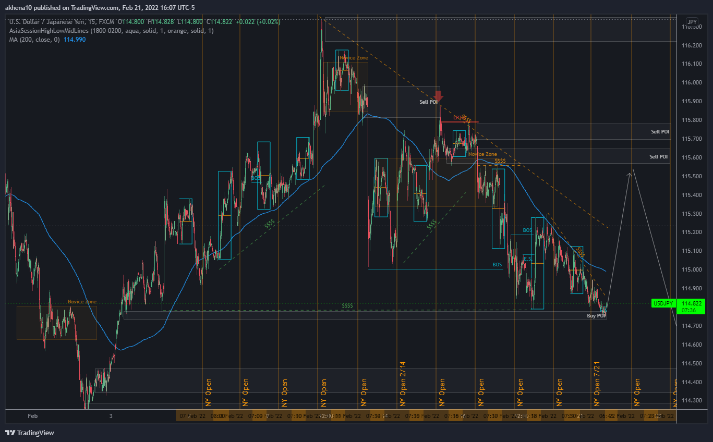
Task: Click the 3 date label on time axis
Action: click(111, 416)
